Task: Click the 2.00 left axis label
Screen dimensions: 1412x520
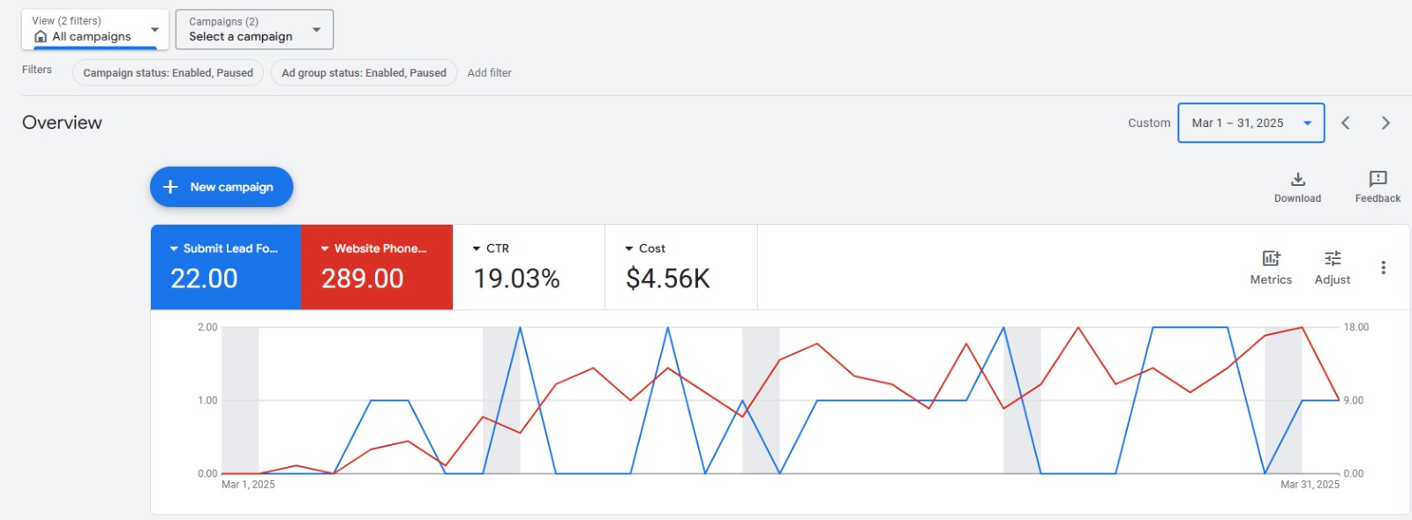Action: point(207,327)
